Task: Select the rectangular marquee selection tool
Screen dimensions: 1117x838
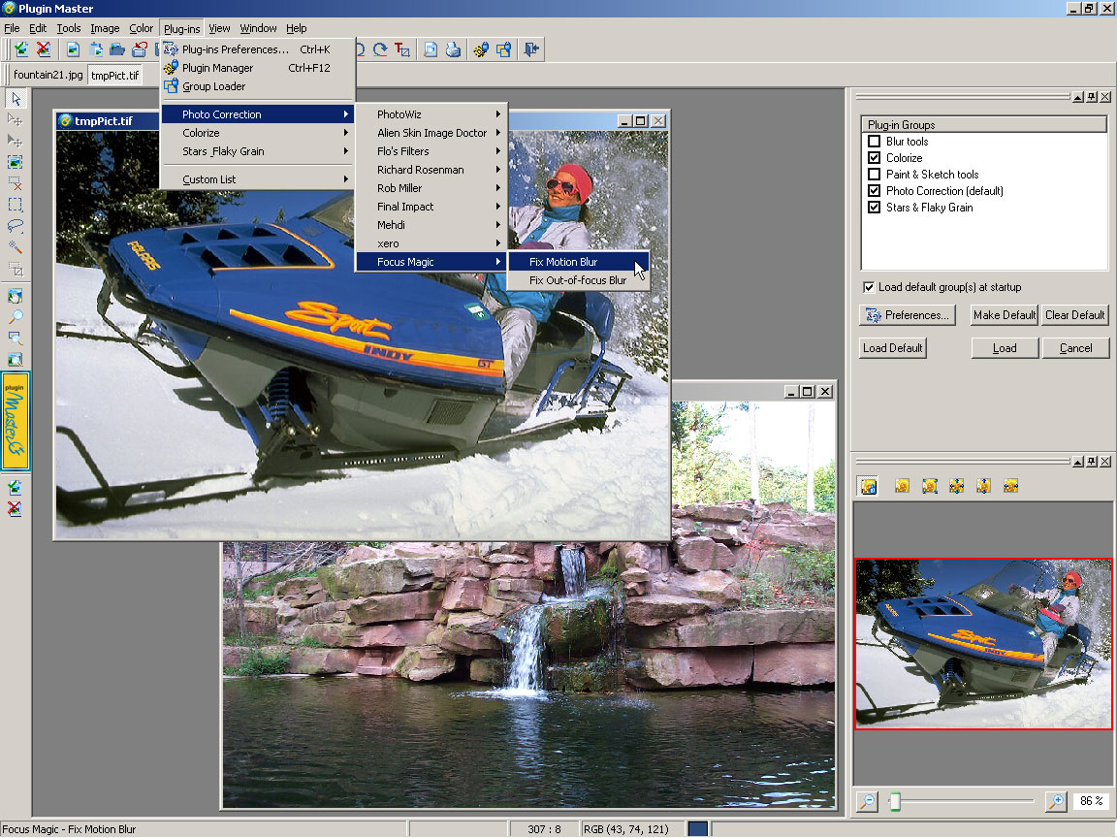Action: click(x=16, y=205)
